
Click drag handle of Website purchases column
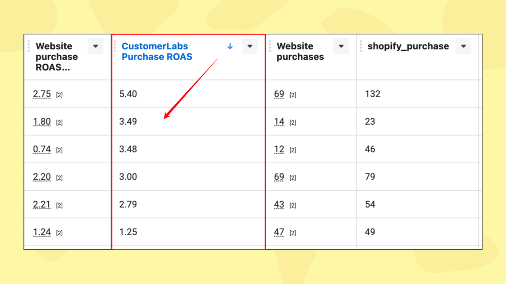pyautogui.click(x=269, y=46)
